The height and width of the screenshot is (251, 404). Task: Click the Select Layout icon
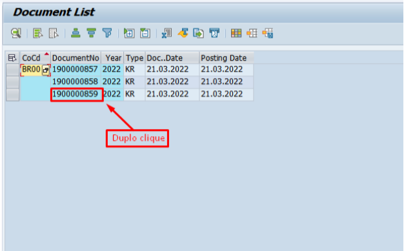tap(252, 34)
